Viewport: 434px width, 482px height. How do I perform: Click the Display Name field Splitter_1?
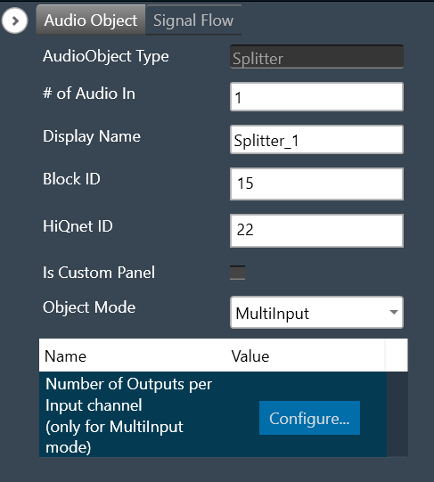pyautogui.click(x=316, y=140)
